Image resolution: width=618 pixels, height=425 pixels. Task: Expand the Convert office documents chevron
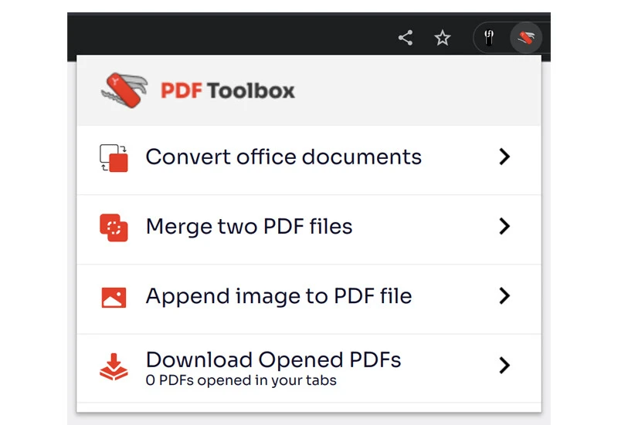[x=504, y=157]
